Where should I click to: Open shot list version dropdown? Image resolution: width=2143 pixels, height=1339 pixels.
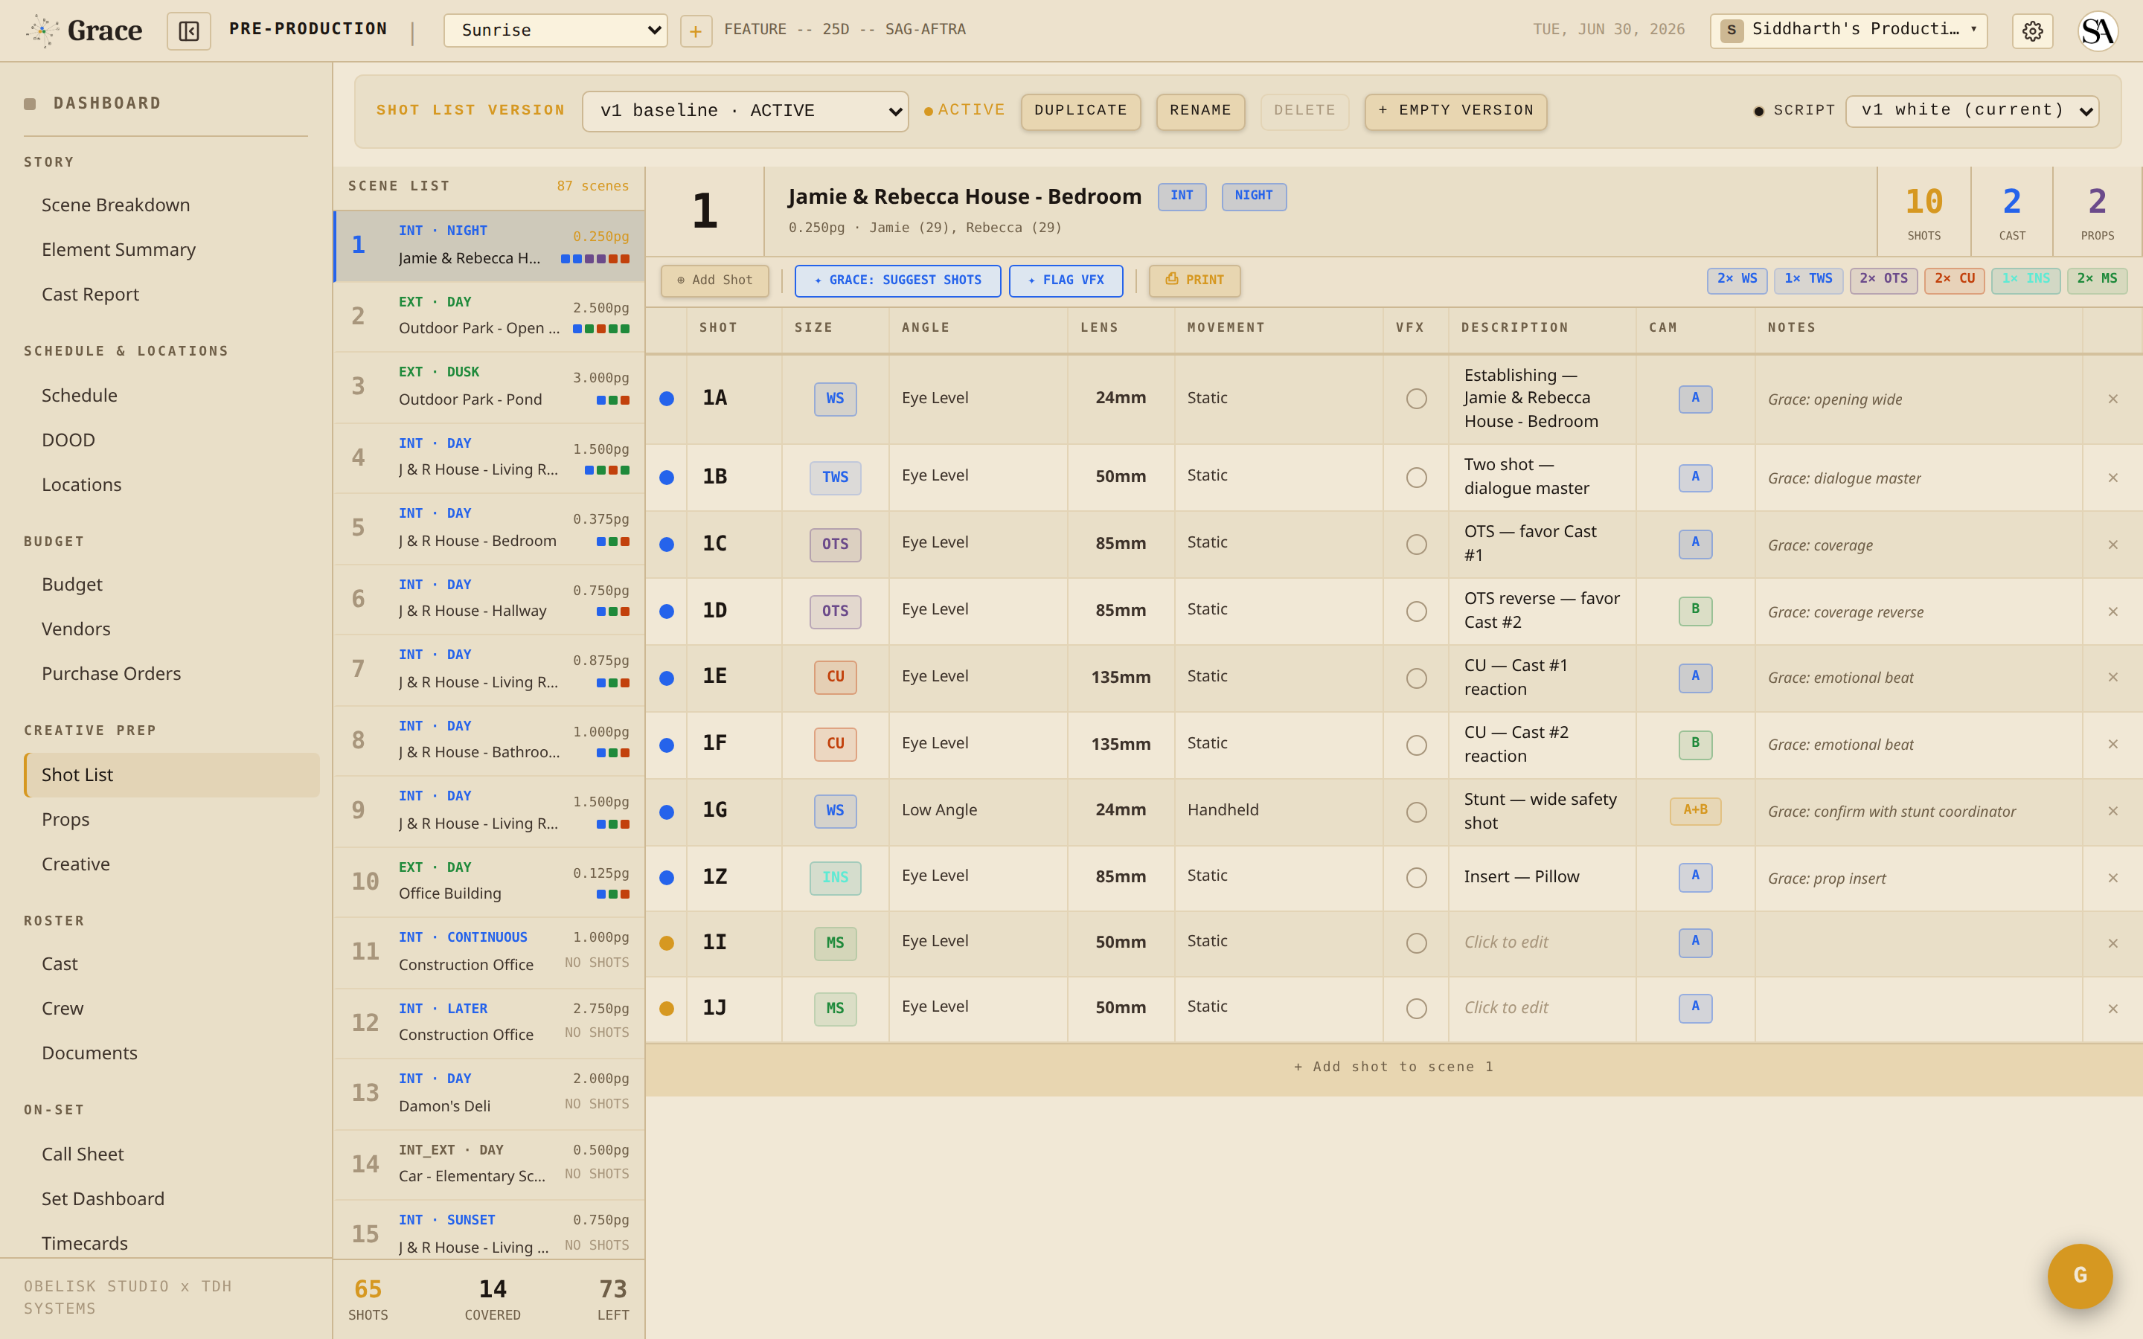pos(745,111)
